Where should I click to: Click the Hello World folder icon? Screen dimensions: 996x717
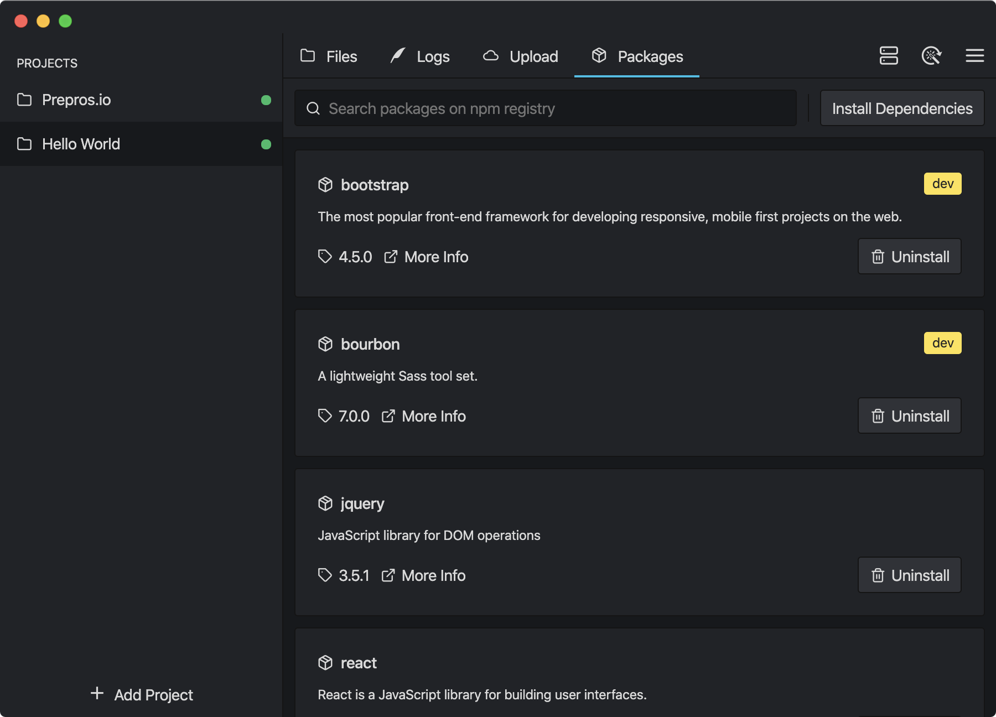tap(24, 144)
